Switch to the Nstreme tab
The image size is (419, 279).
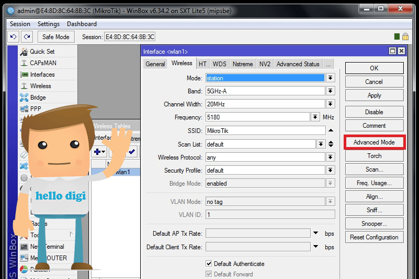point(243,64)
